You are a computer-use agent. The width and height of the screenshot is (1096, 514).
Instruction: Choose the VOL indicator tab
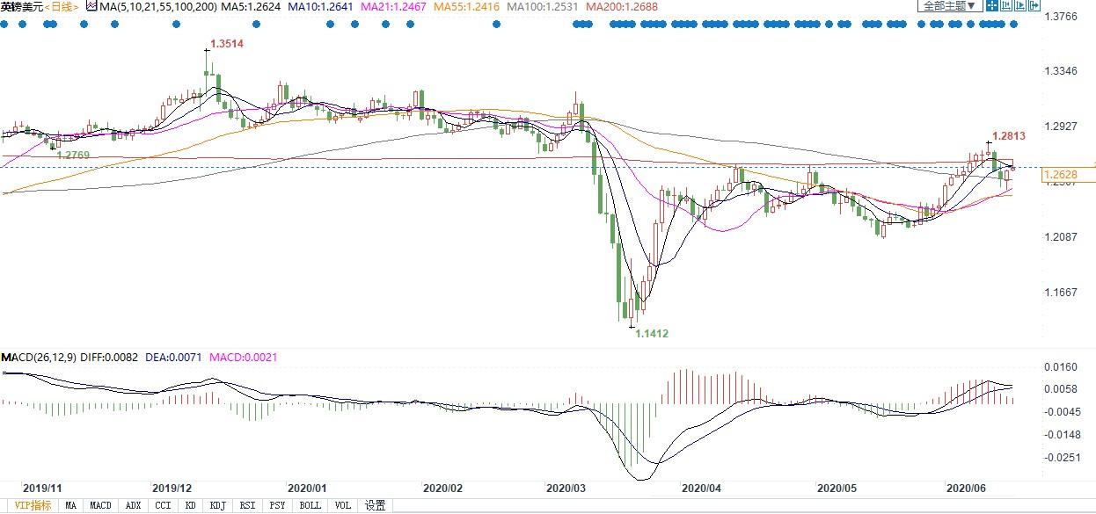point(344,505)
